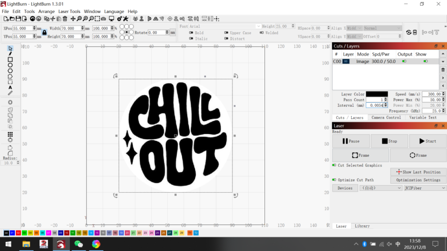Viewport: 447px width, 251px height.
Task: Select the Rectangle drawing tool
Action: pos(10,60)
